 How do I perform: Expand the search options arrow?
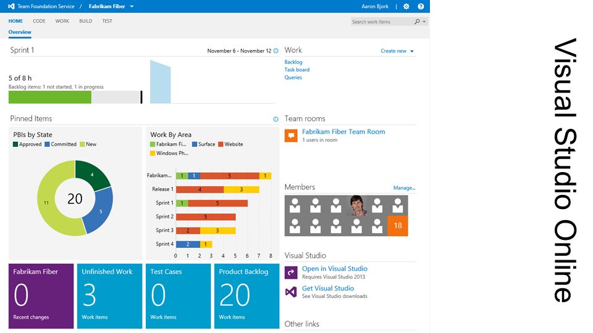(x=424, y=22)
